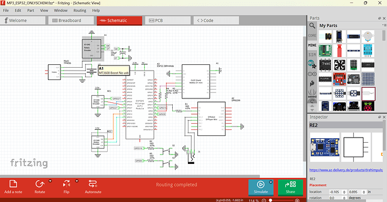Click the Flip tool icon

pyautogui.click(x=66, y=184)
